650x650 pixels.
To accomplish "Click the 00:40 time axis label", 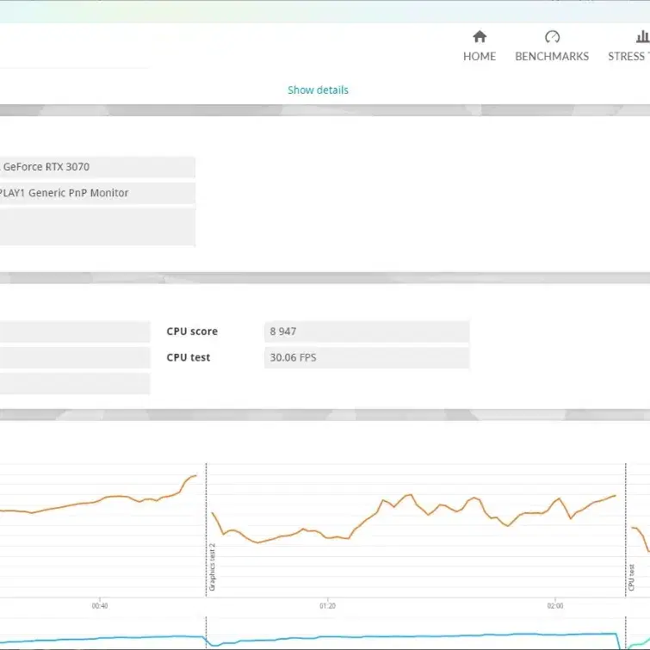I will pos(100,605).
